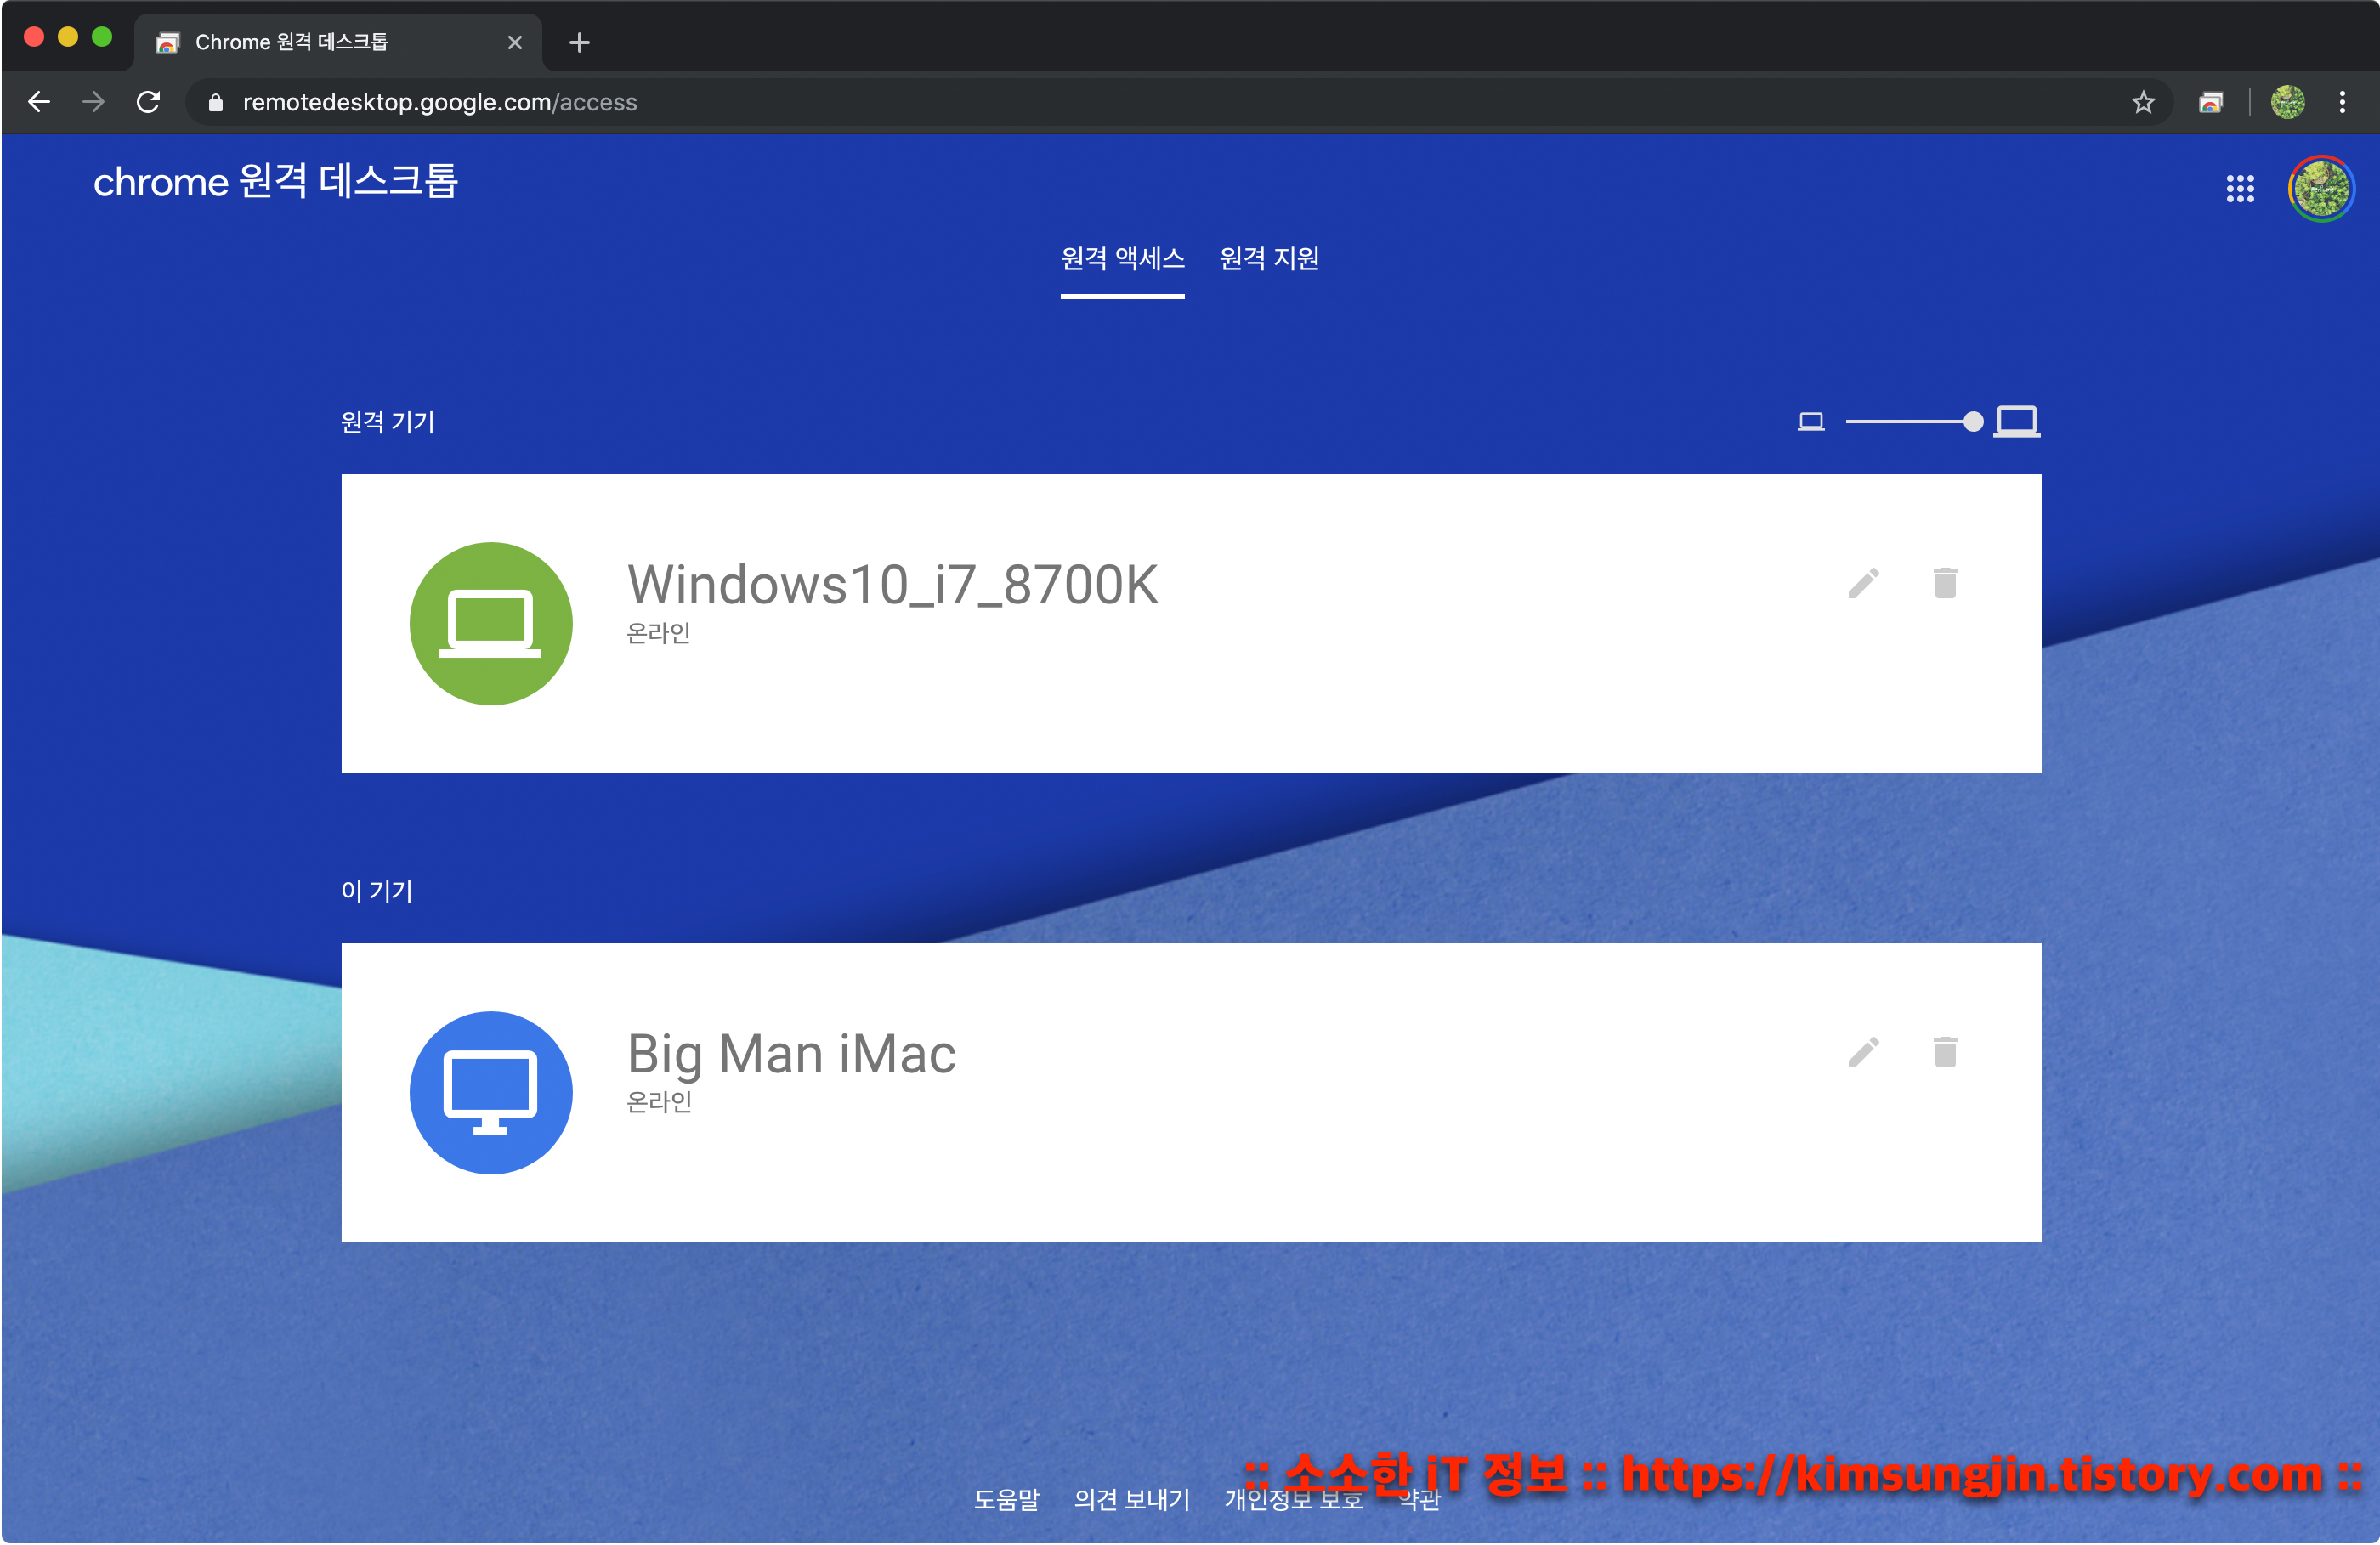2380x1545 pixels.
Task: Open a new browser tab
Action: coord(579,42)
